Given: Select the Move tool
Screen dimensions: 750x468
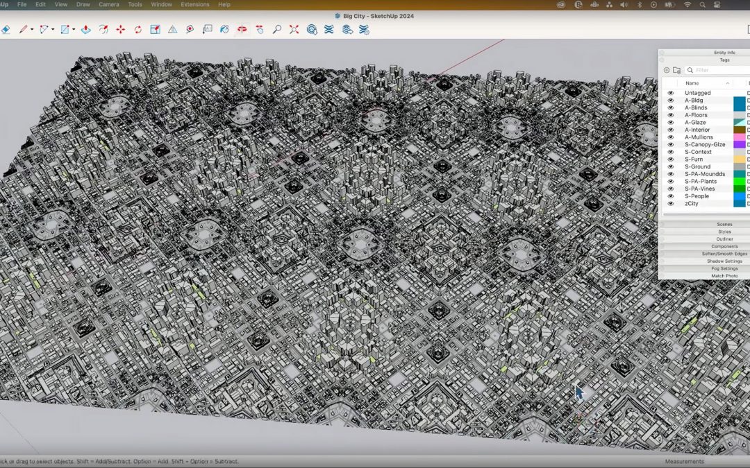Looking at the screenshot, I should pyautogui.click(x=121, y=30).
